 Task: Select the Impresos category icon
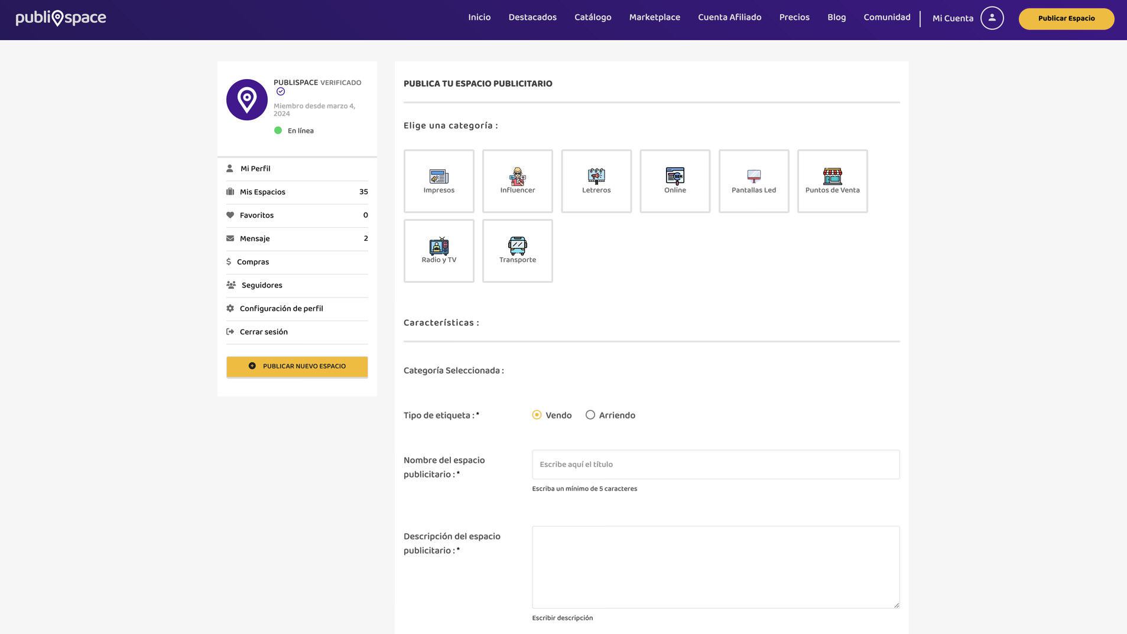pos(439,176)
